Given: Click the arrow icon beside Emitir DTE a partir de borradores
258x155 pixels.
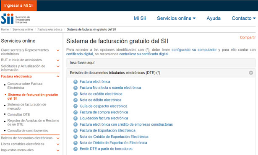Looking at the screenshot, I should tap(76, 149).
